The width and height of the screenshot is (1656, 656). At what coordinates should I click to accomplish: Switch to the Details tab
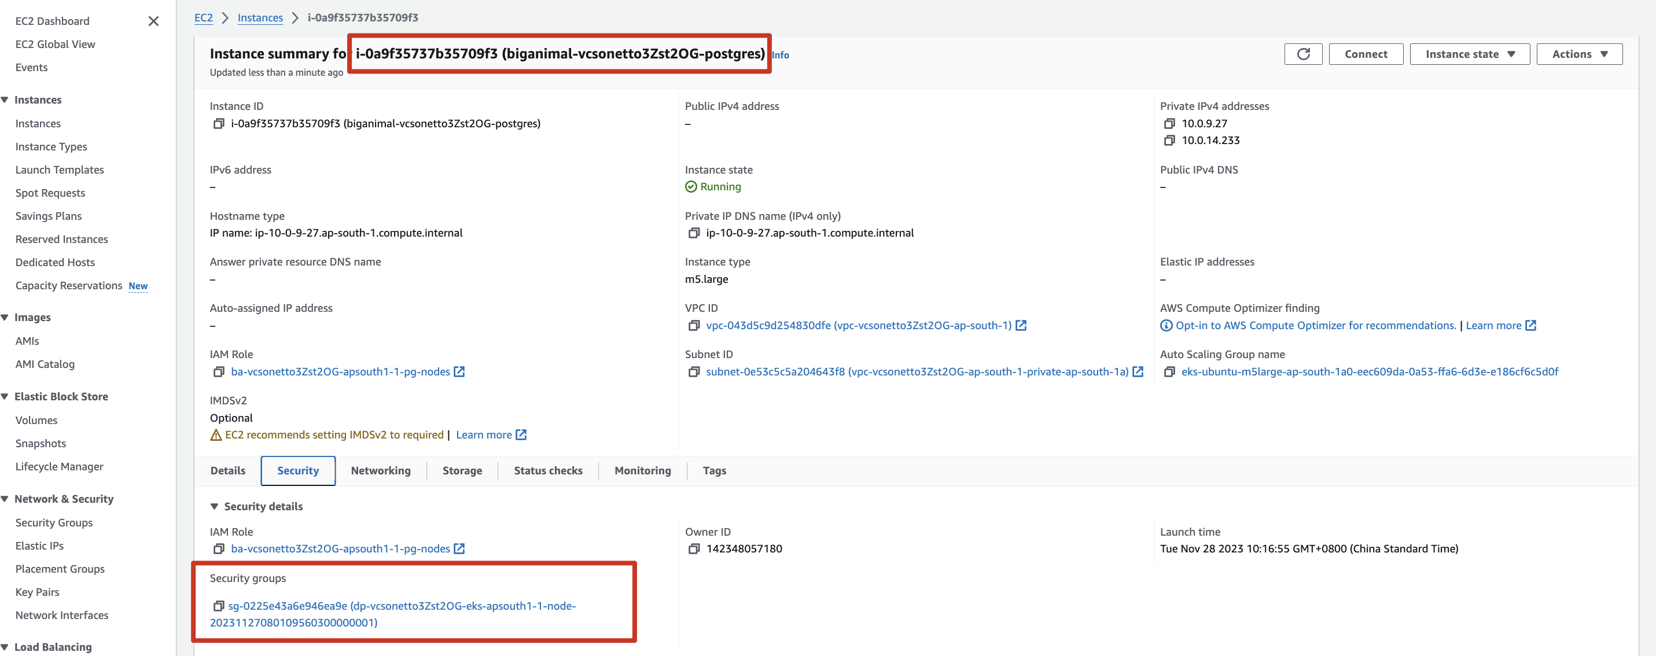coord(227,470)
